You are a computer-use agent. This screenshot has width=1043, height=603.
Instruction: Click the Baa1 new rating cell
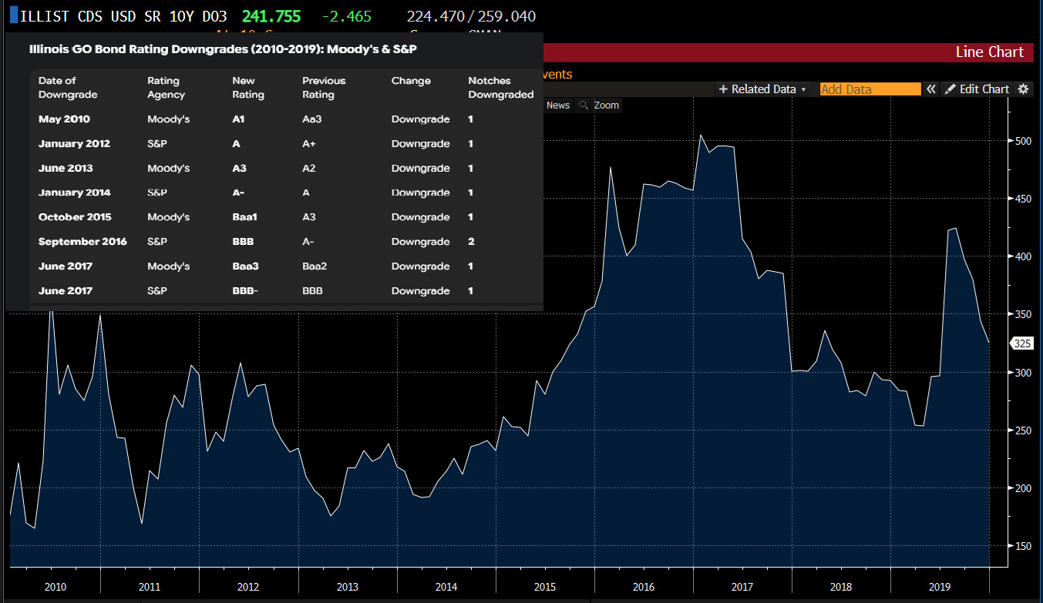244,218
